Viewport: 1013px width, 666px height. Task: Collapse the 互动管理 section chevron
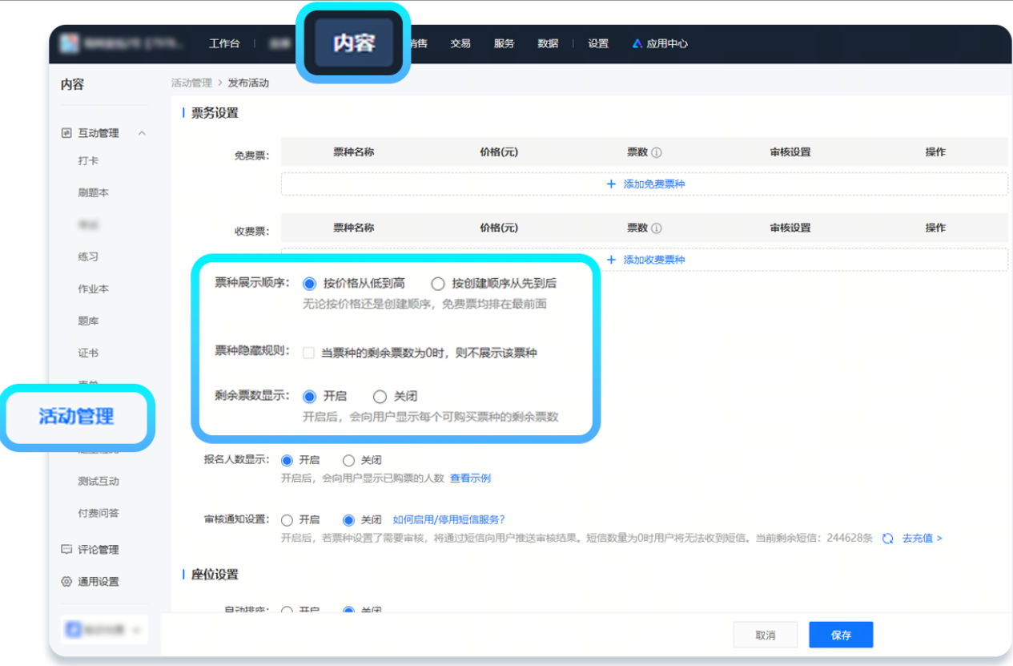click(x=143, y=133)
